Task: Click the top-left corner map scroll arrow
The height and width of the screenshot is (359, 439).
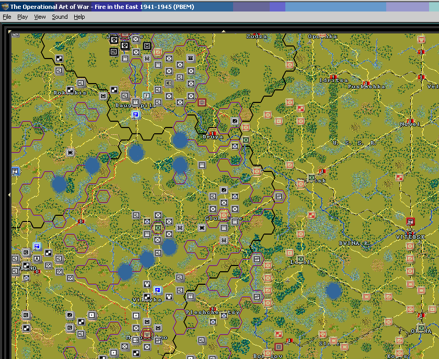Action: [x=10, y=32]
